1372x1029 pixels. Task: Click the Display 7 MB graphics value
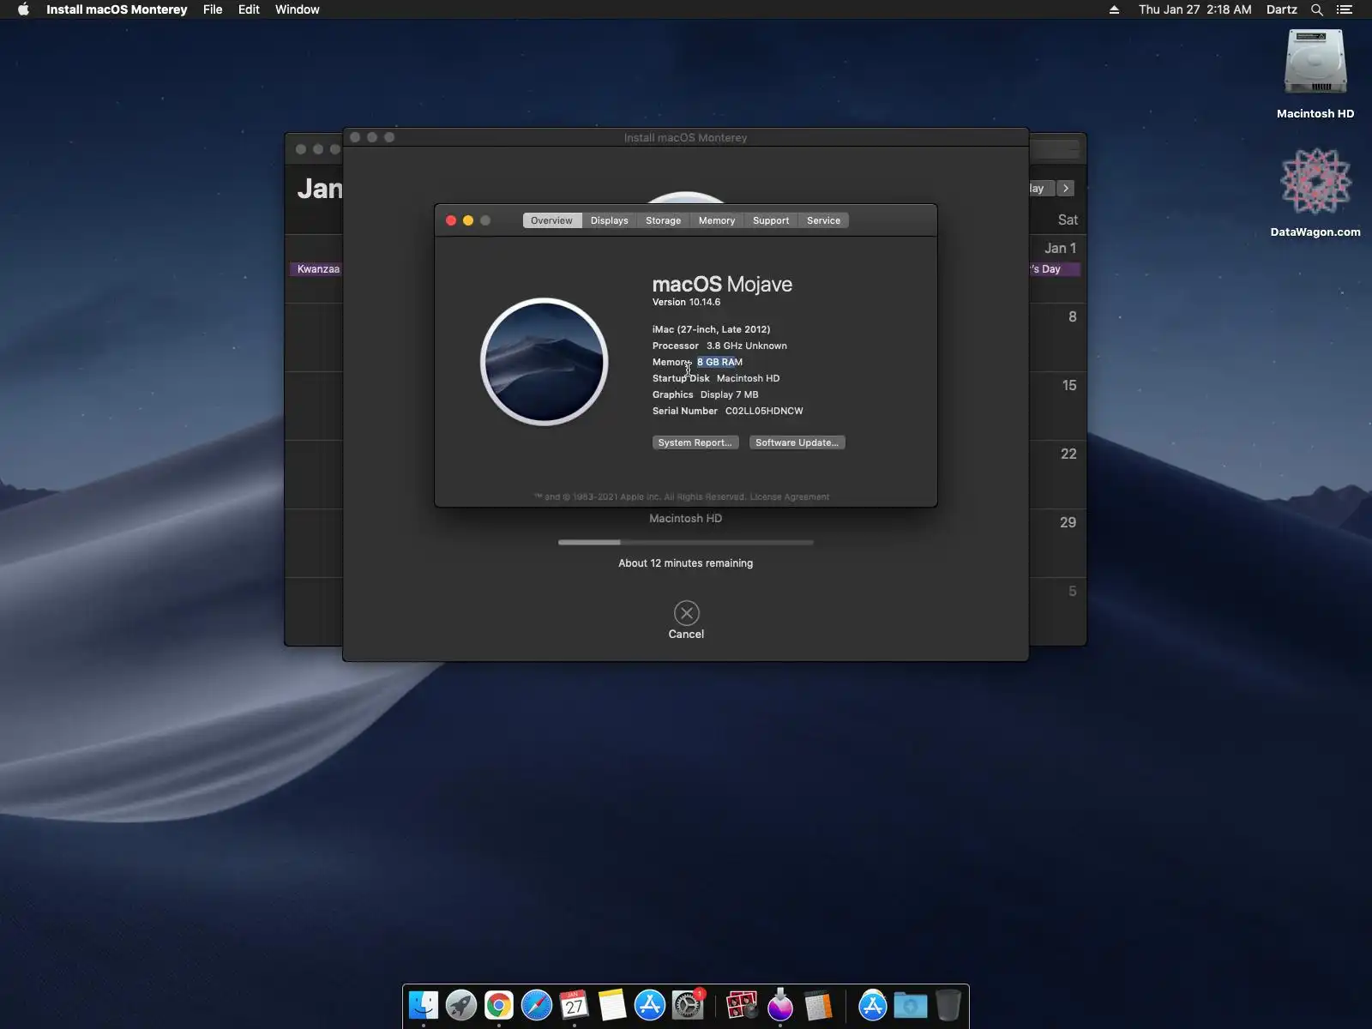coord(730,394)
